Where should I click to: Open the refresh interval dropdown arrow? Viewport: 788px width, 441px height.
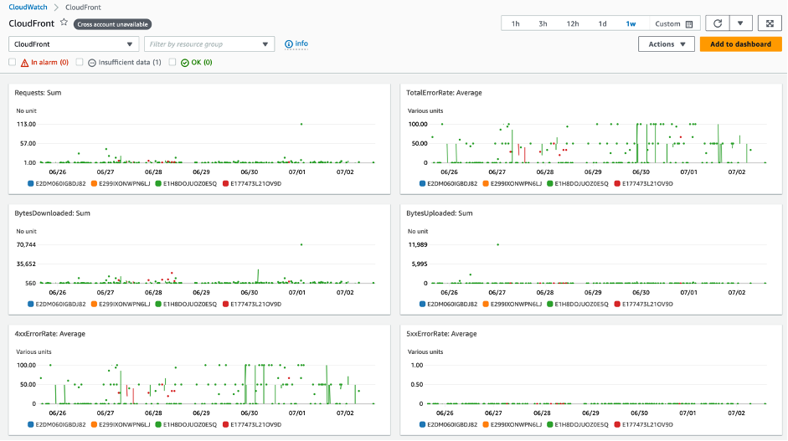pyautogui.click(x=740, y=23)
